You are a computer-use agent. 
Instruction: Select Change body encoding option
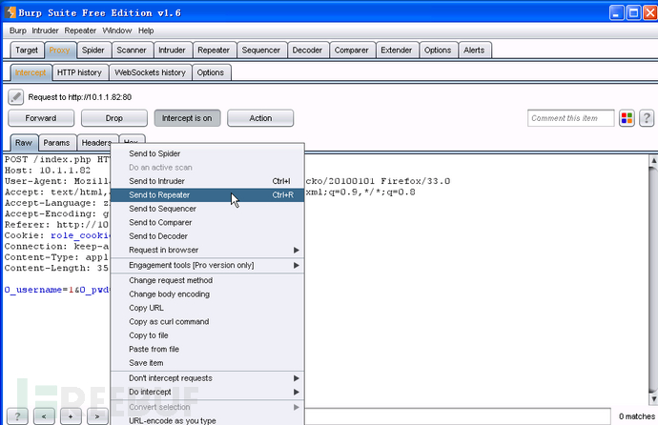[207, 294]
